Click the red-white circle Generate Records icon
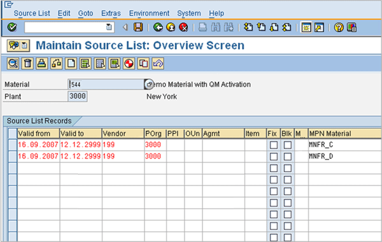Screen dimensions: 382x242 point(129,64)
